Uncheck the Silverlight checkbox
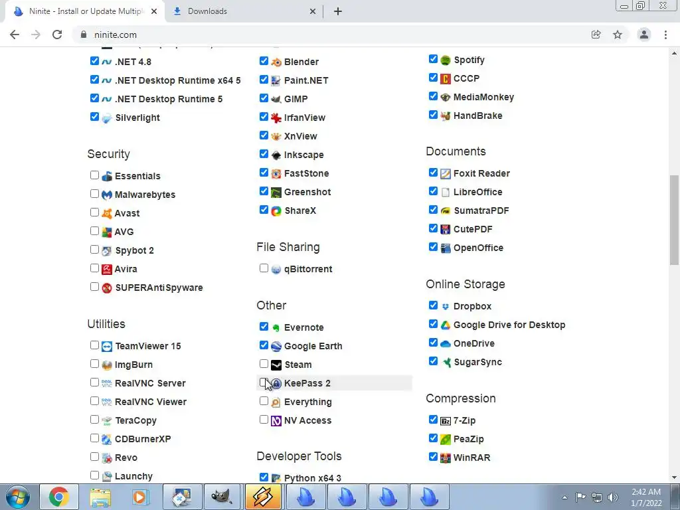 94,117
